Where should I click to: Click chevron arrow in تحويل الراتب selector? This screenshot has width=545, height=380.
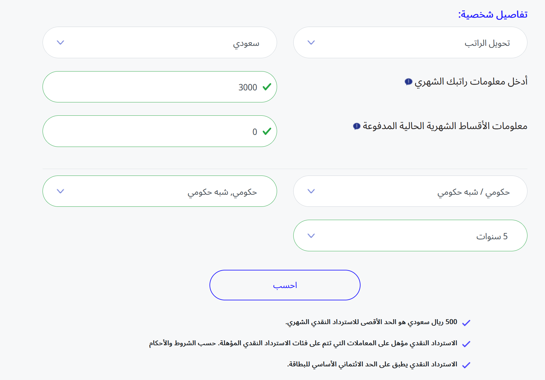(x=311, y=43)
